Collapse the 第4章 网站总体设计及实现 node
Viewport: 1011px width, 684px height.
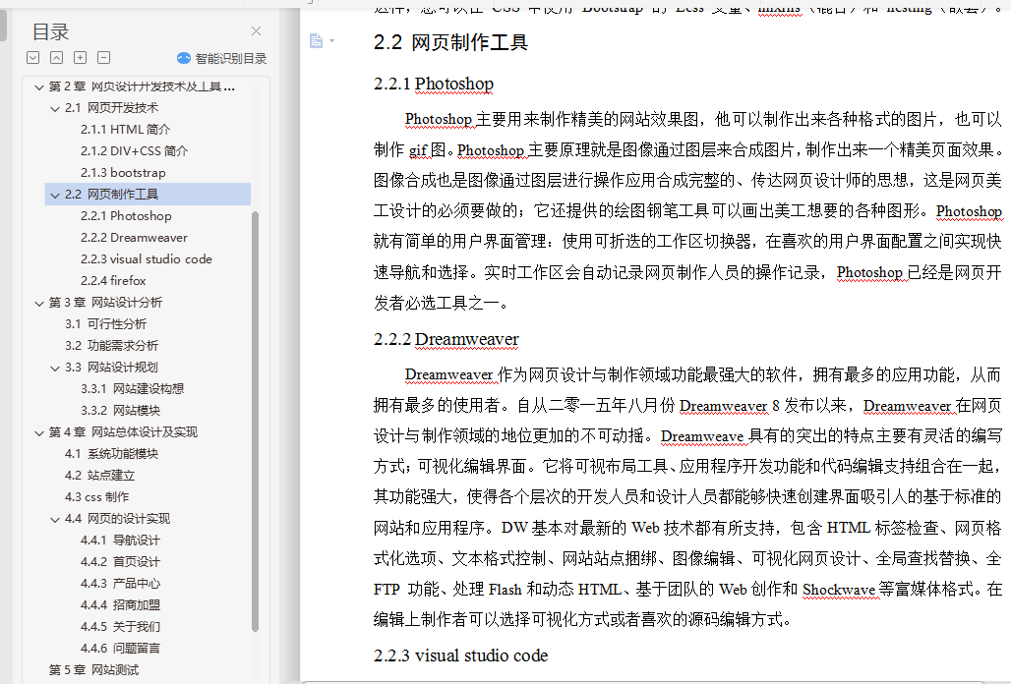tap(39, 433)
